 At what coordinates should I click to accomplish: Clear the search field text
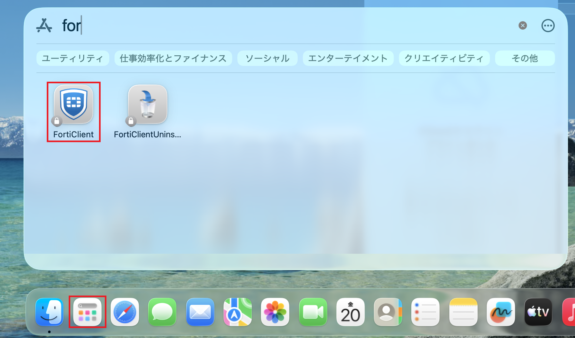pos(522,25)
